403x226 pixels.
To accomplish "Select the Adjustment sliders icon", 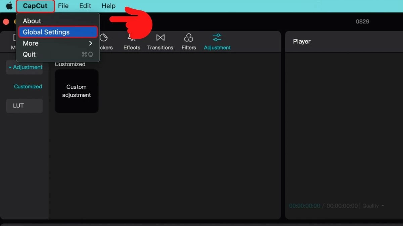I will pos(217,37).
